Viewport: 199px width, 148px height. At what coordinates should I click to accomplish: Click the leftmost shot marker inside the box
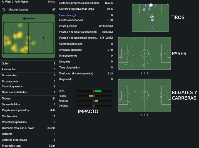coord(144,10)
